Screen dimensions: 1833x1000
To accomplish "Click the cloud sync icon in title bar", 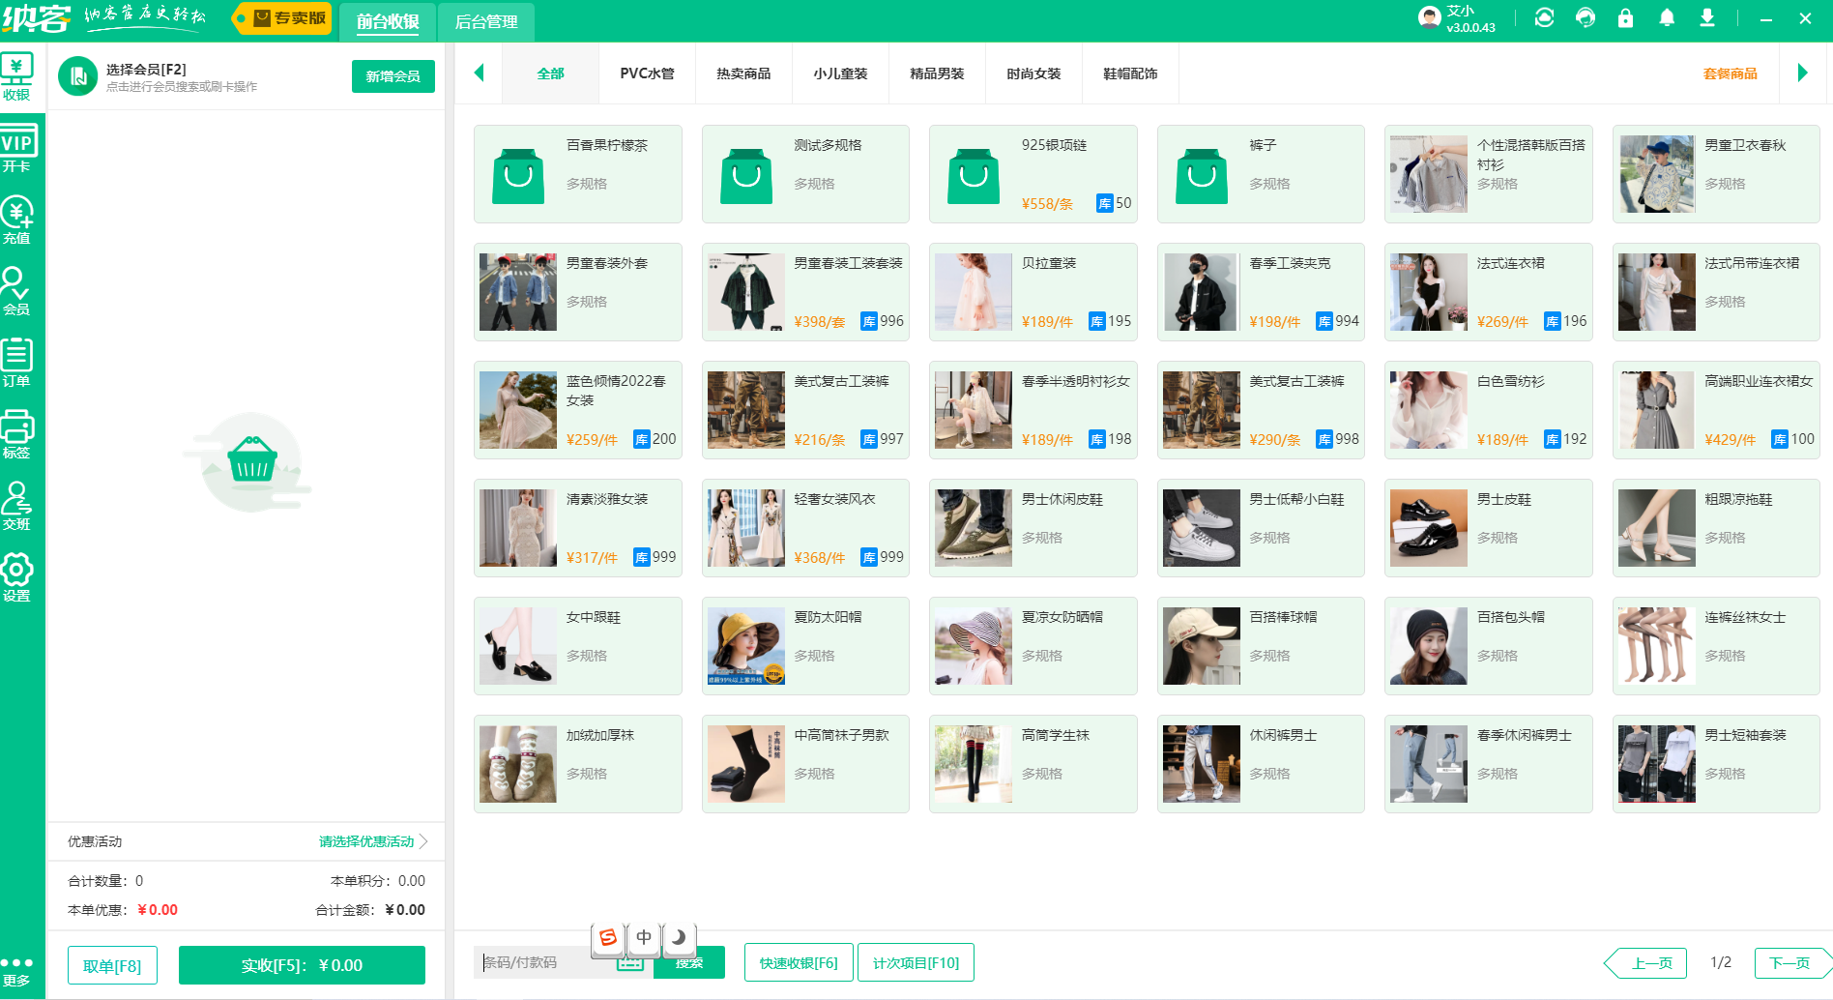I will [1544, 17].
